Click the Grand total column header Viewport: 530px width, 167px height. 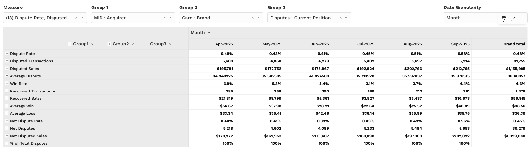(x=514, y=44)
